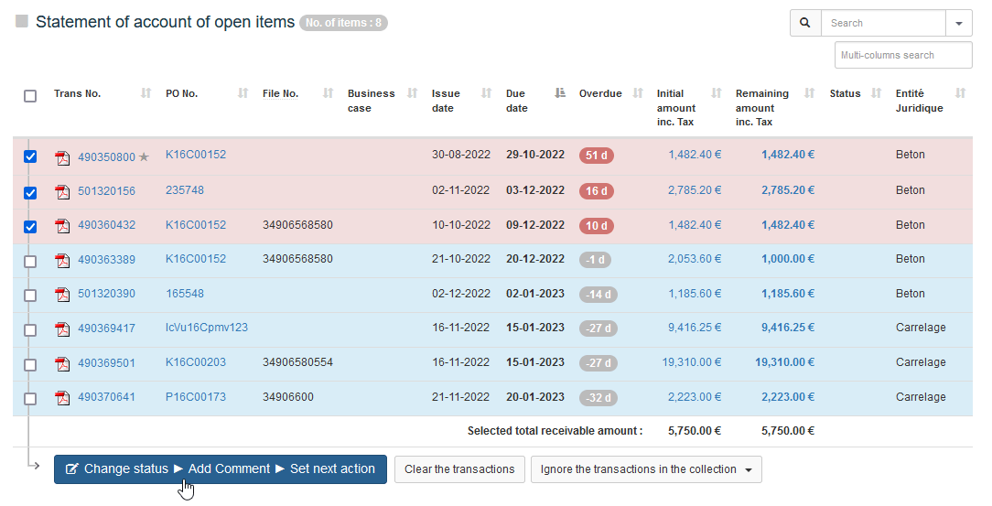
Task: Click Change status, Add Comment, Set next action
Action: coord(220,469)
